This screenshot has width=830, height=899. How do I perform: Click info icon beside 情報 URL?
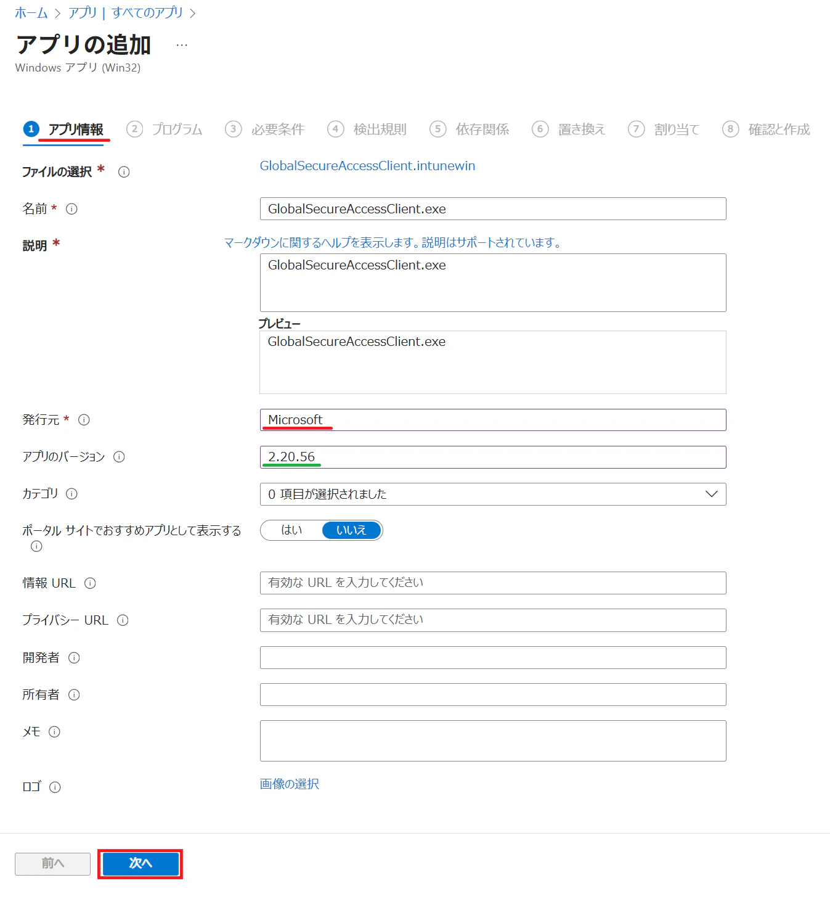pos(90,583)
